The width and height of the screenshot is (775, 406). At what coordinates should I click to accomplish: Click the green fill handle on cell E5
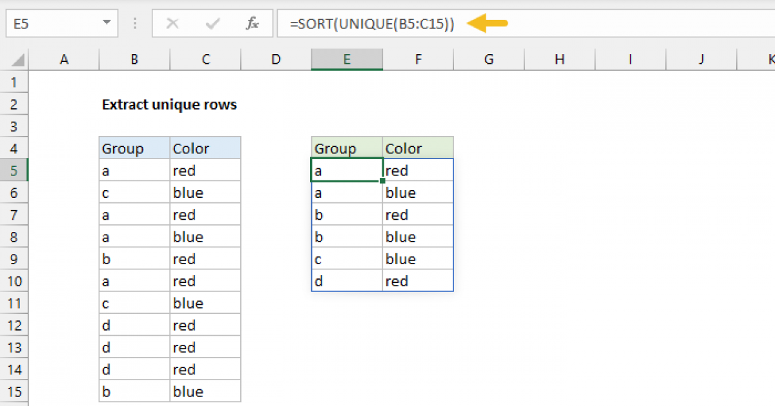coord(382,181)
